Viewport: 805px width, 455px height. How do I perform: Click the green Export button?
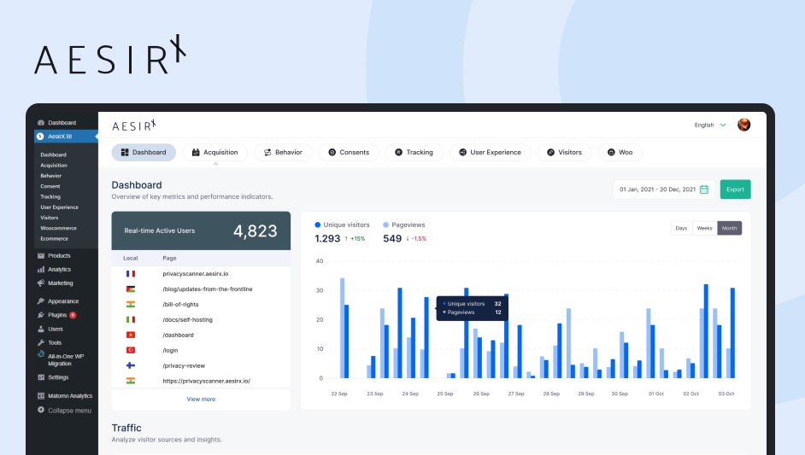pos(735,190)
